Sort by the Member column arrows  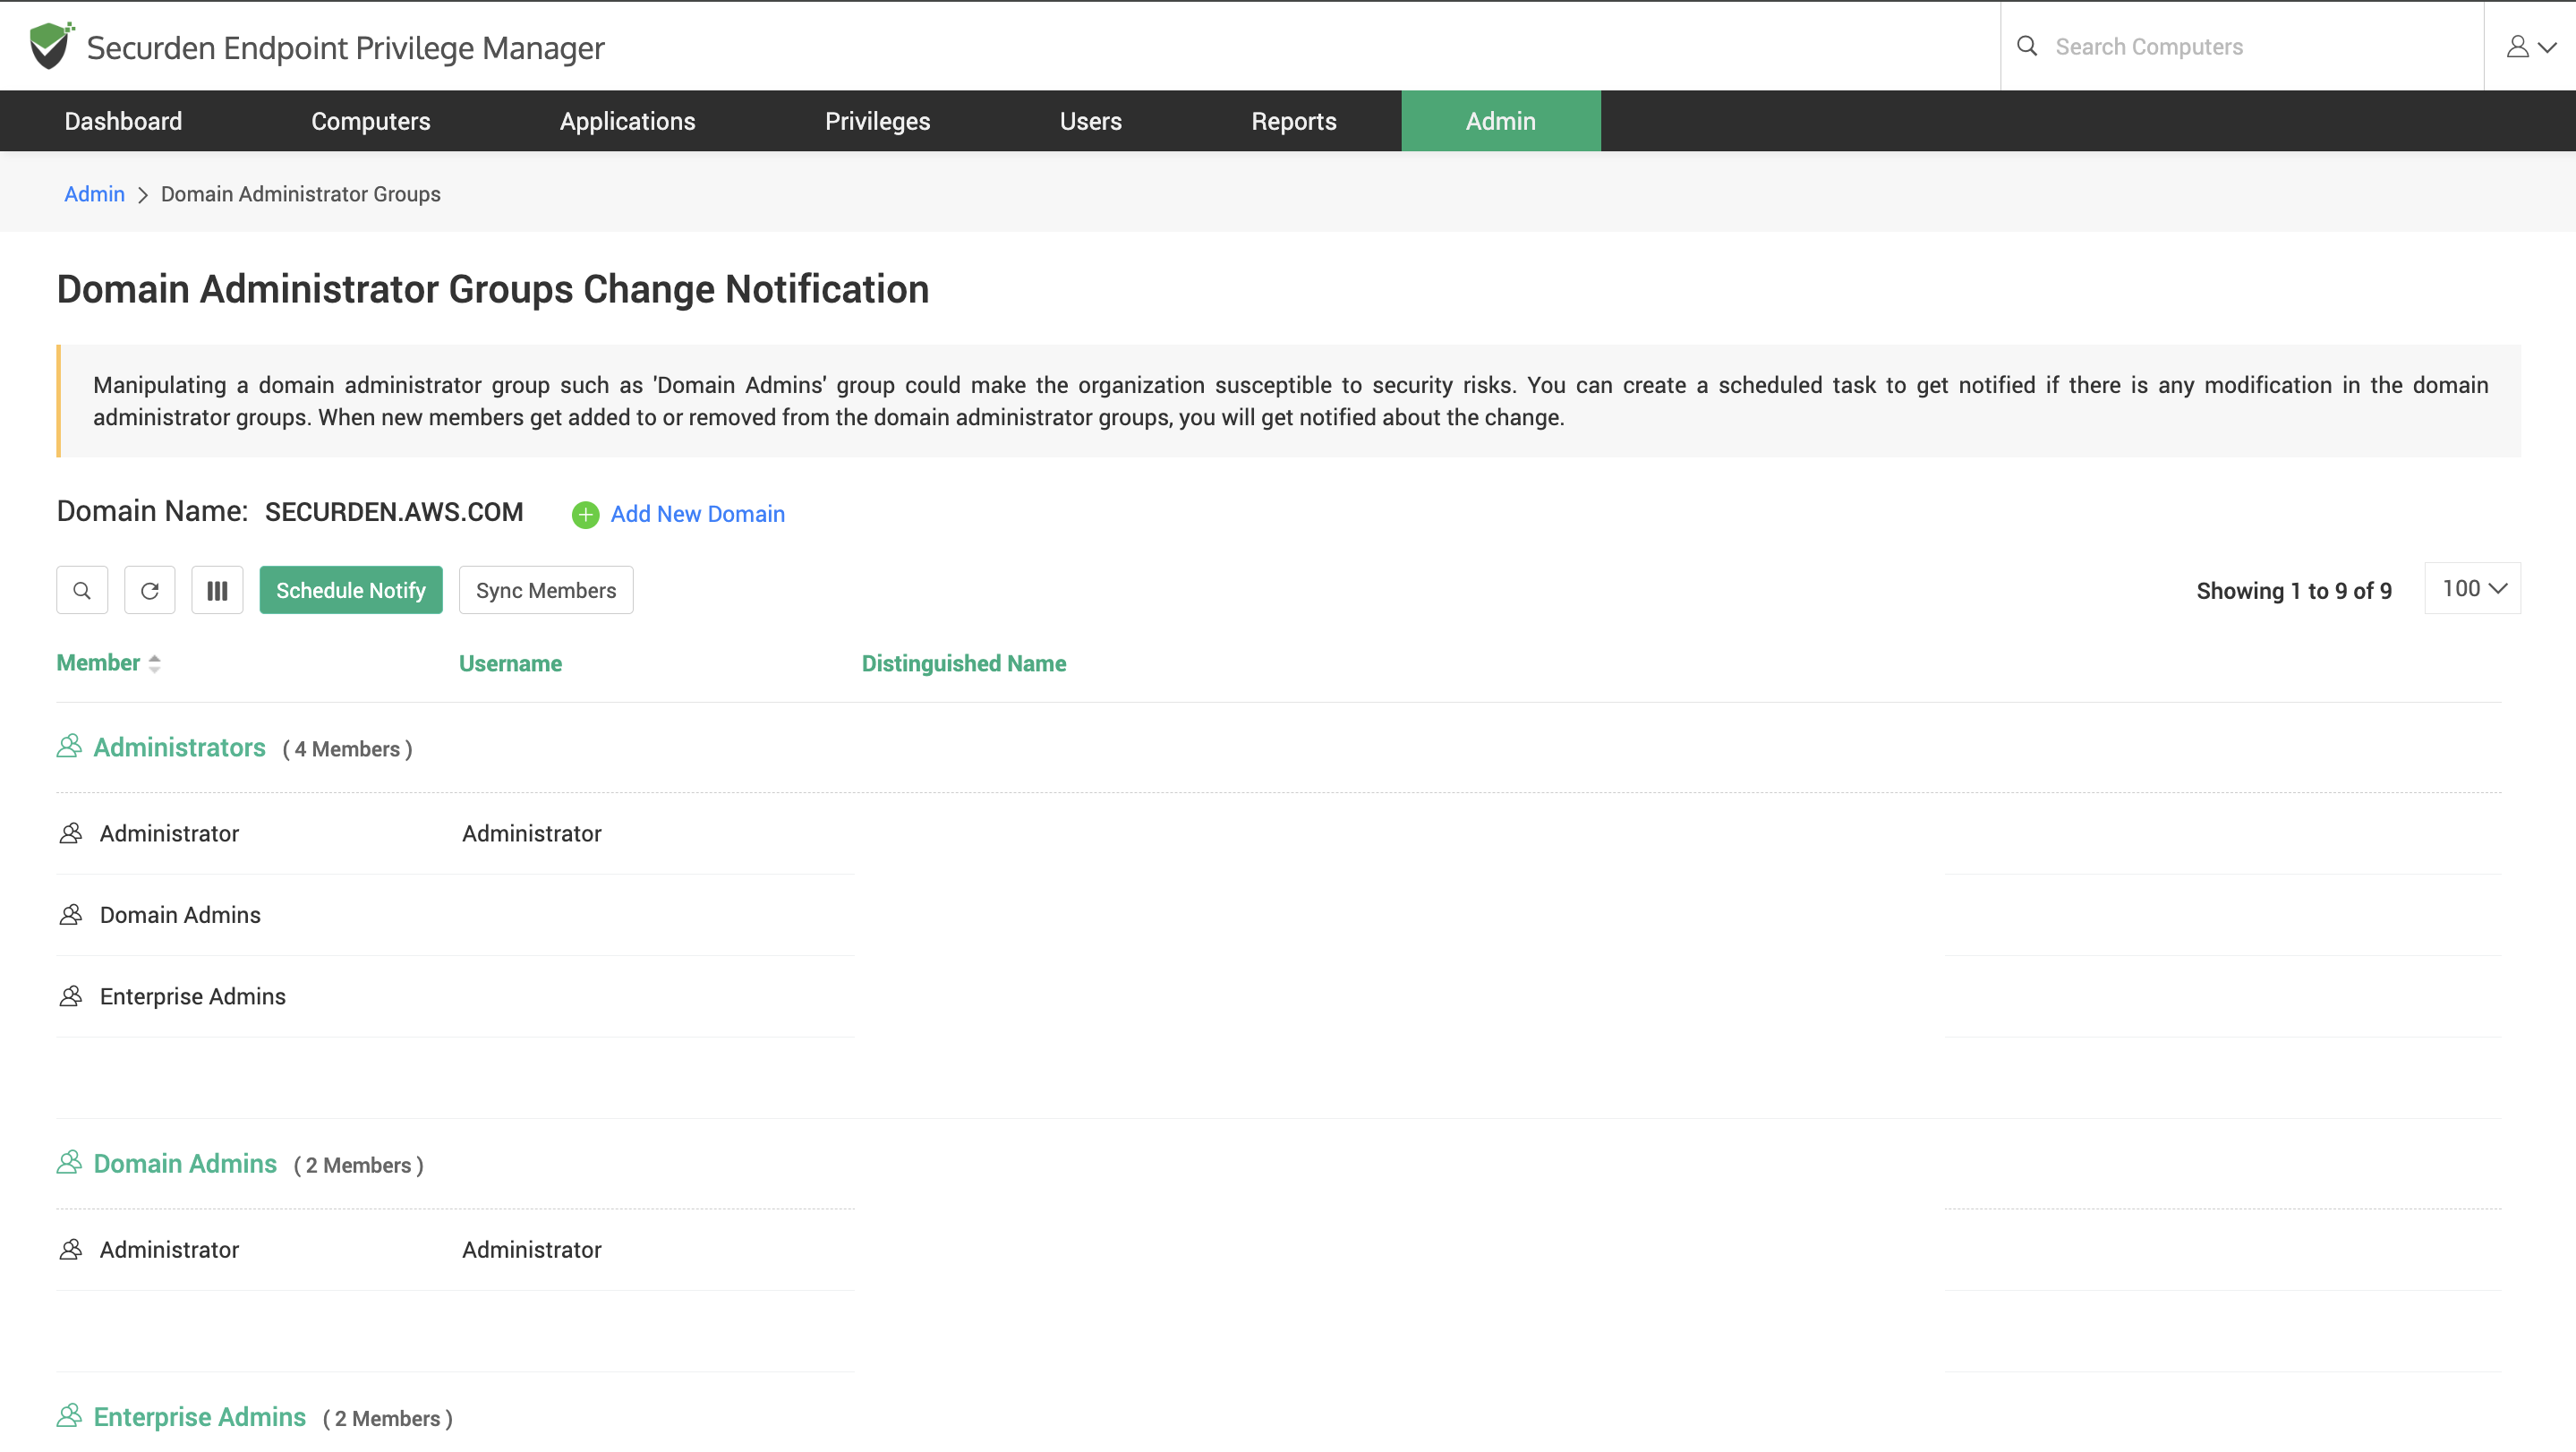pos(154,663)
